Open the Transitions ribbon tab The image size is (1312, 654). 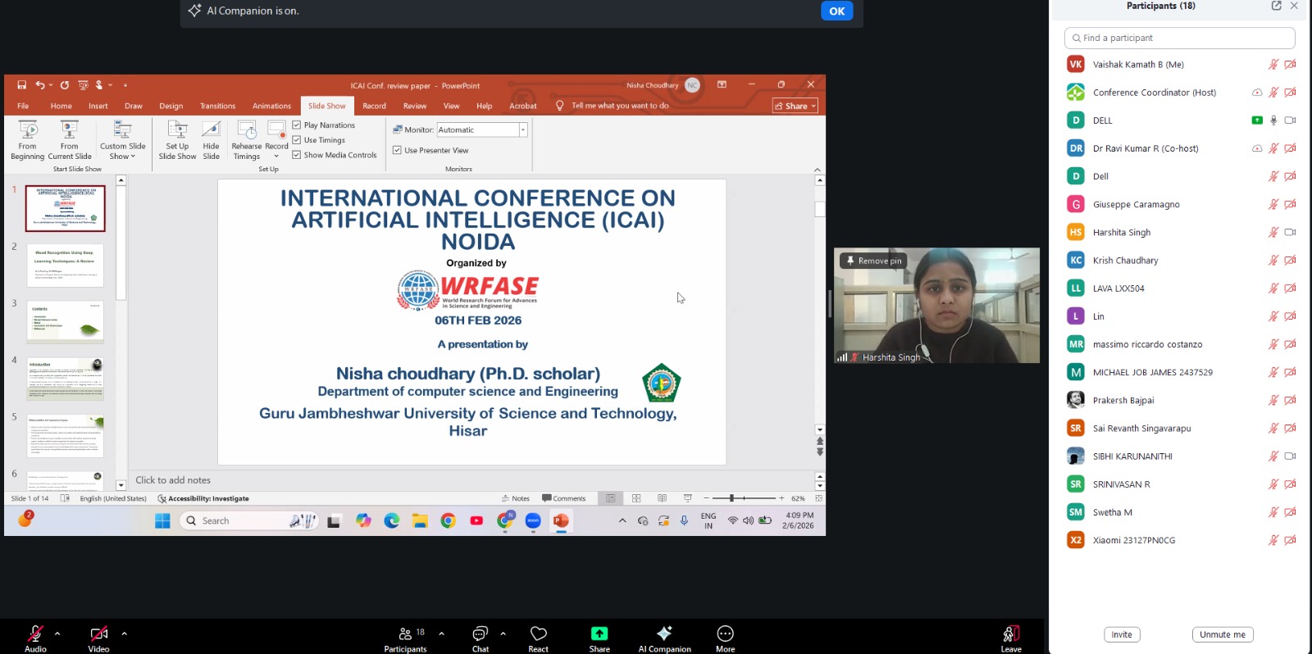(217, 106)
